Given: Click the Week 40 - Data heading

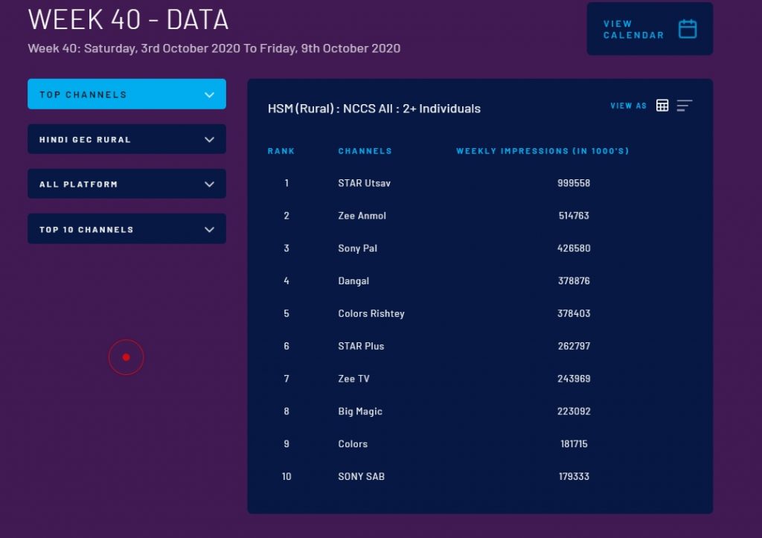Looking at the screenshot, I should pyautogui.click(x=128, y=20).
